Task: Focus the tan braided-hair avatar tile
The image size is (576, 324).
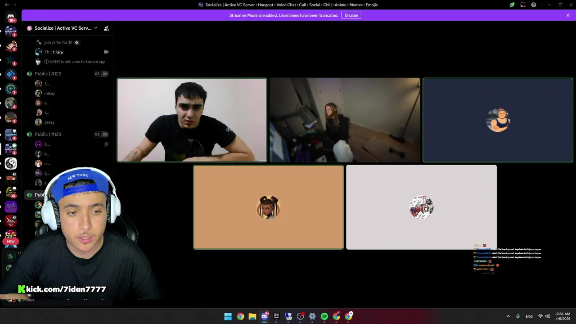Action: pos(269,207)
